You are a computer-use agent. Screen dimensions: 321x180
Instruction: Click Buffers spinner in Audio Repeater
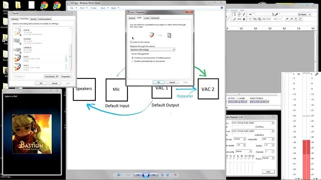(x=272, y=145)
